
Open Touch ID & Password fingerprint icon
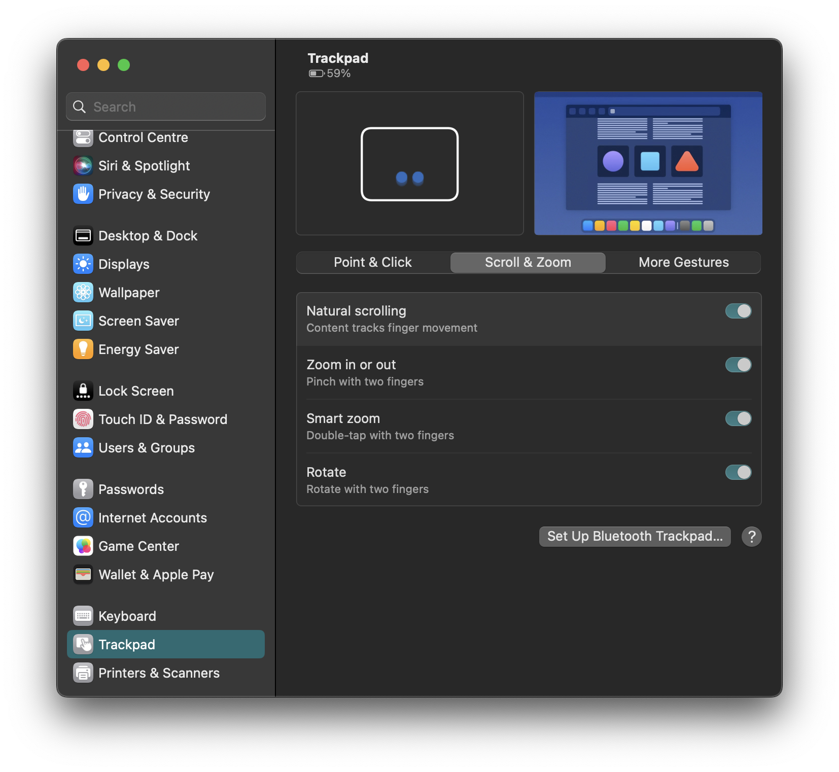pyautogui.click(x=83, y=419)
